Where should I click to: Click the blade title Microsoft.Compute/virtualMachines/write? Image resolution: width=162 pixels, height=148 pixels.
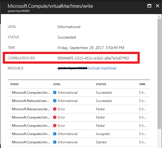click(x=50, y=6)
